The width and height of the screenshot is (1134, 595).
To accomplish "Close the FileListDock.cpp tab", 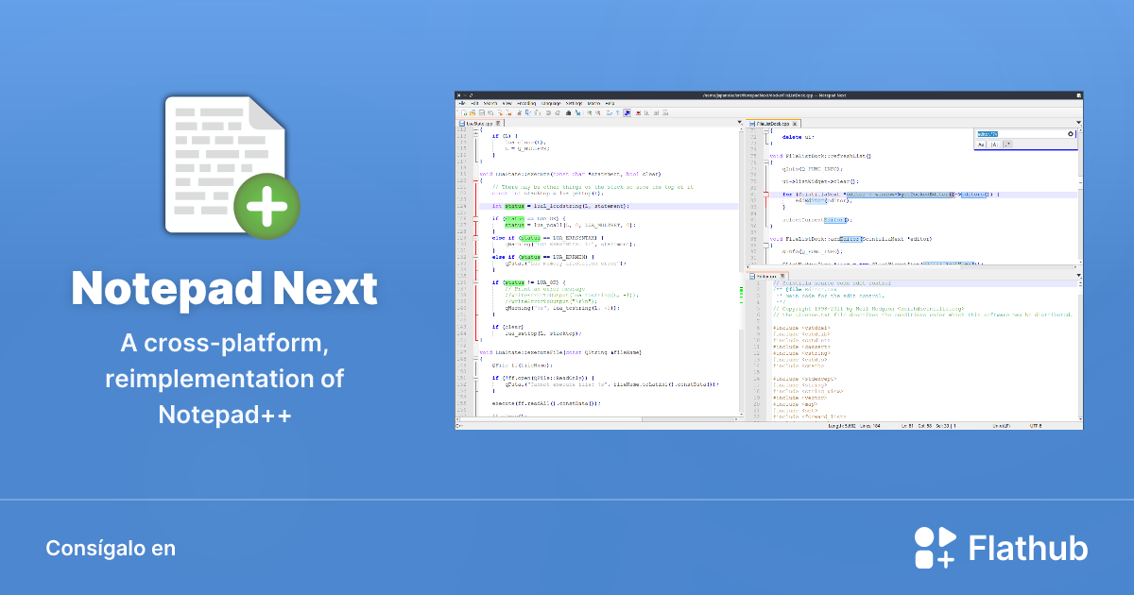I will point(796,123).
